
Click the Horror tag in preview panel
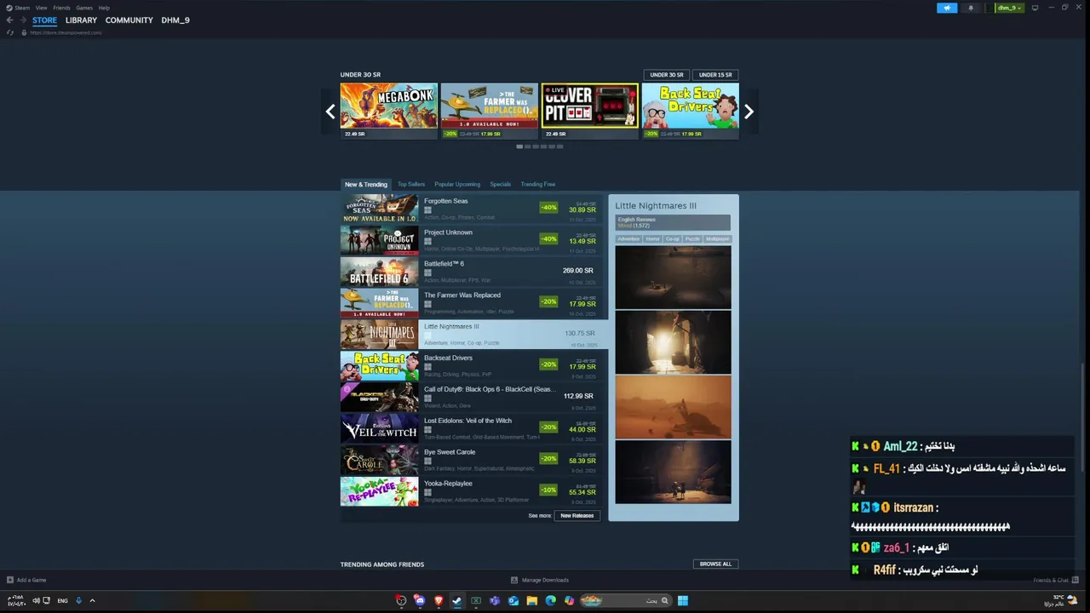click(652, 239)
